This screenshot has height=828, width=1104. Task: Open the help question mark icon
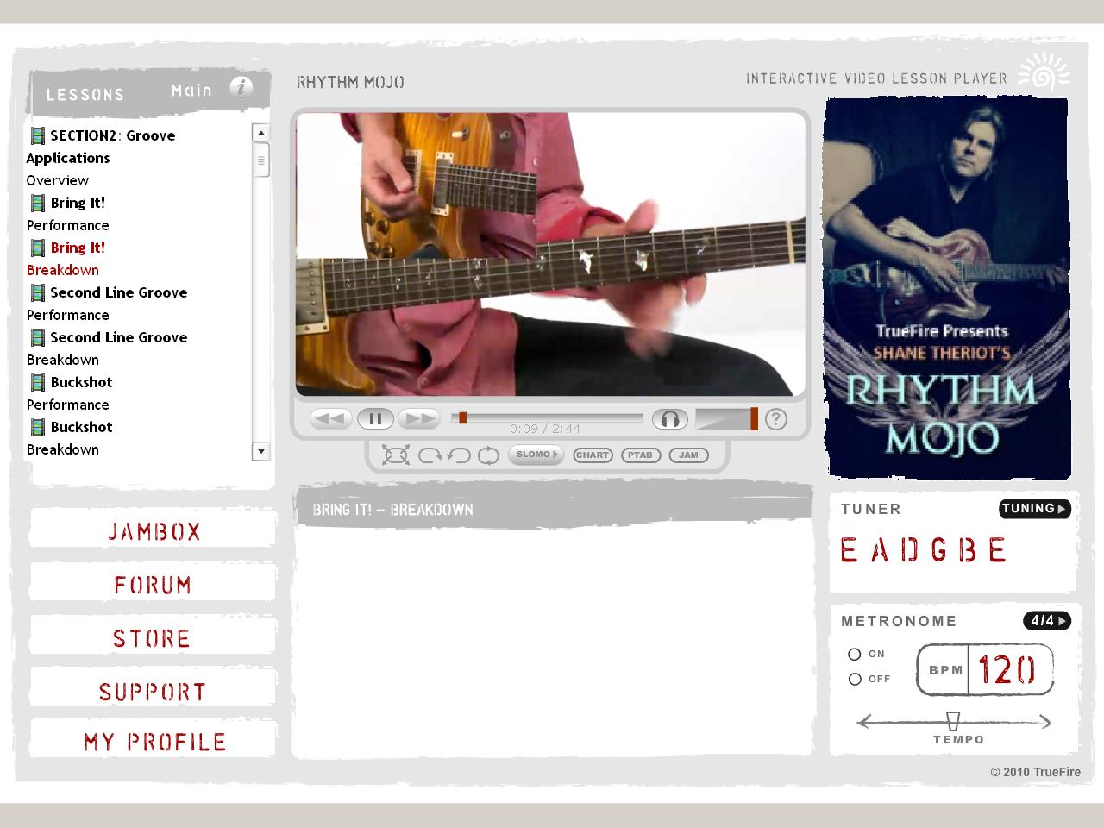[x=776, y=419]
